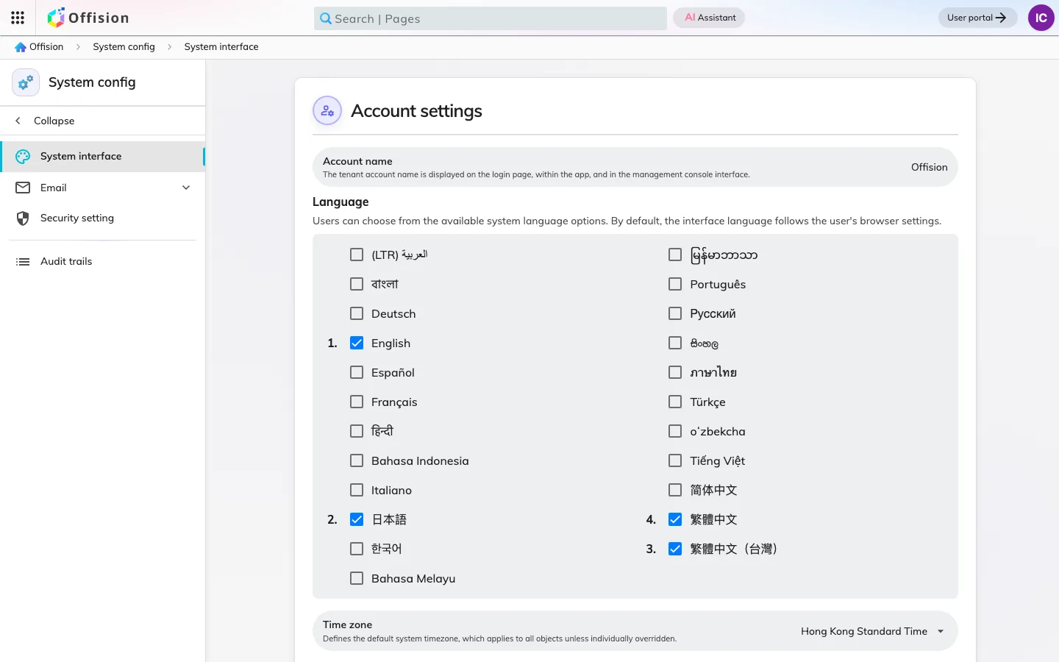Image resolution: width=1059 pixels, height=662 pixels.
Task: Check the Español checkbox
Action: click(357, 372)
